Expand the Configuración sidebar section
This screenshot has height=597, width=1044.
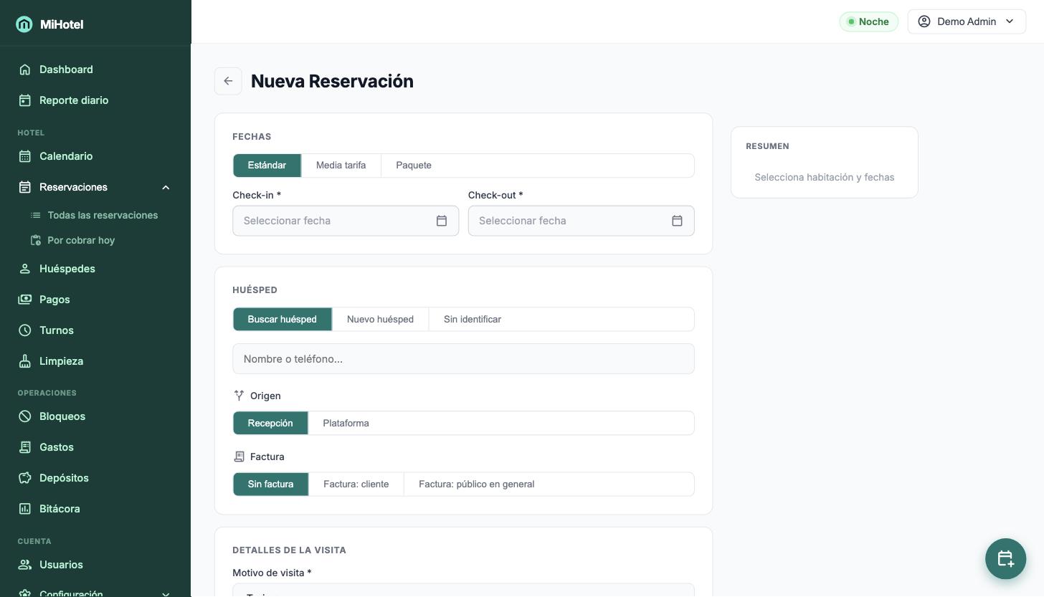166,594
